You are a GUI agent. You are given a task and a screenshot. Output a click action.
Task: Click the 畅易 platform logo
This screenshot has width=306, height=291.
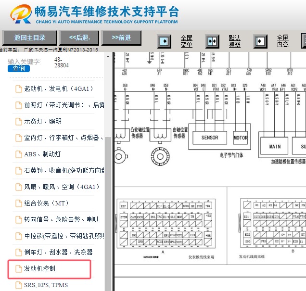click(21, 14)
